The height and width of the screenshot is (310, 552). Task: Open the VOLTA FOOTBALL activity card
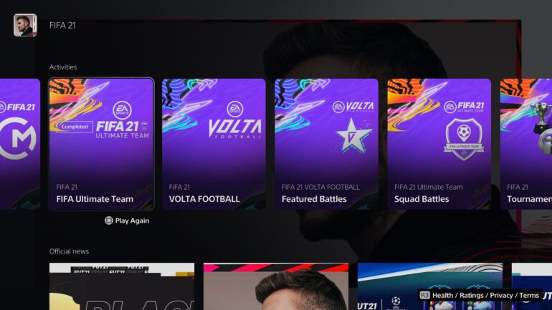coord(214,144)
